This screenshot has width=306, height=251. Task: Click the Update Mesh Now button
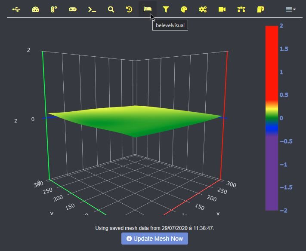pos(155,239)
